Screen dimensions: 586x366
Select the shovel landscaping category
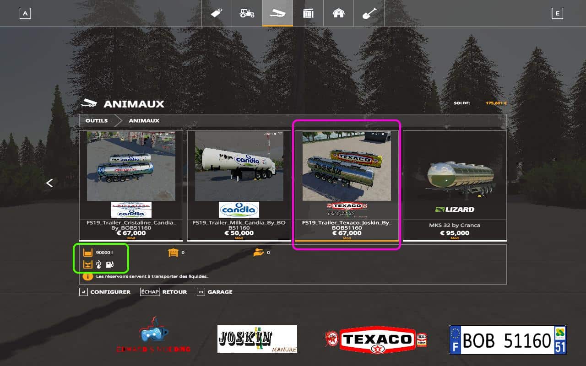[369, 13]
